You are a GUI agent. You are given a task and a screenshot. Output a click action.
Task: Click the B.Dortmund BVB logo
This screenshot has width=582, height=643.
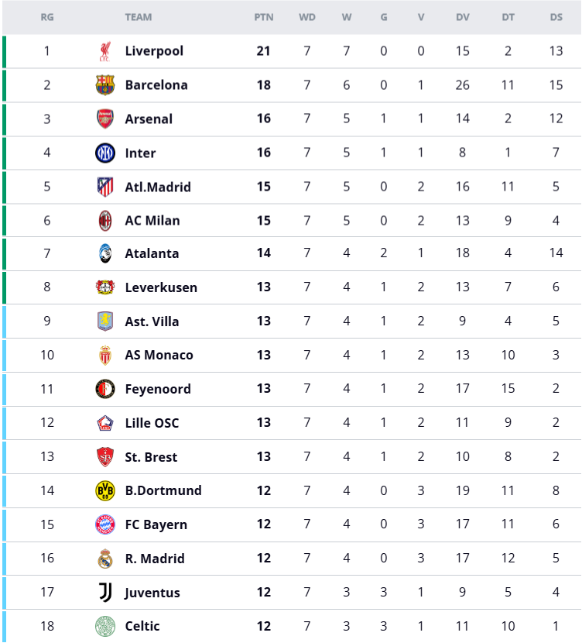click(x=104, y=490)
